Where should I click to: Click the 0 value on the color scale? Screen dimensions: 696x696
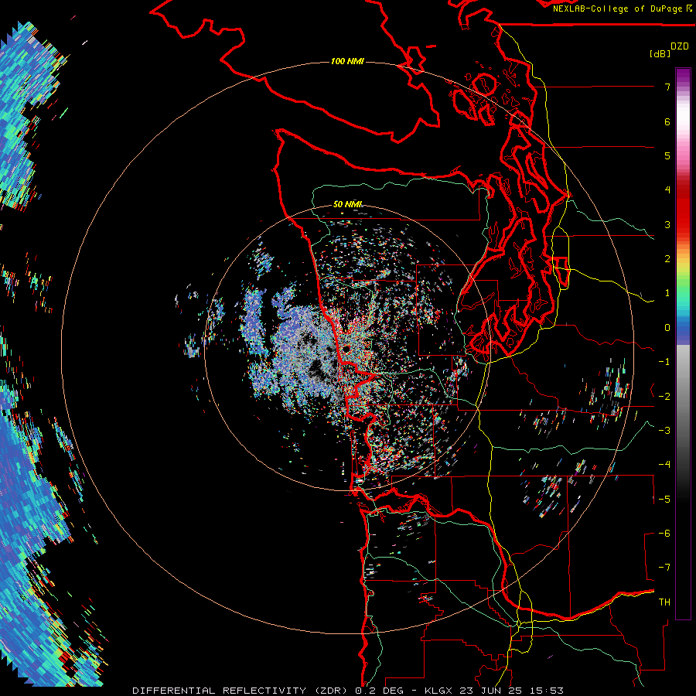[667, 328]
